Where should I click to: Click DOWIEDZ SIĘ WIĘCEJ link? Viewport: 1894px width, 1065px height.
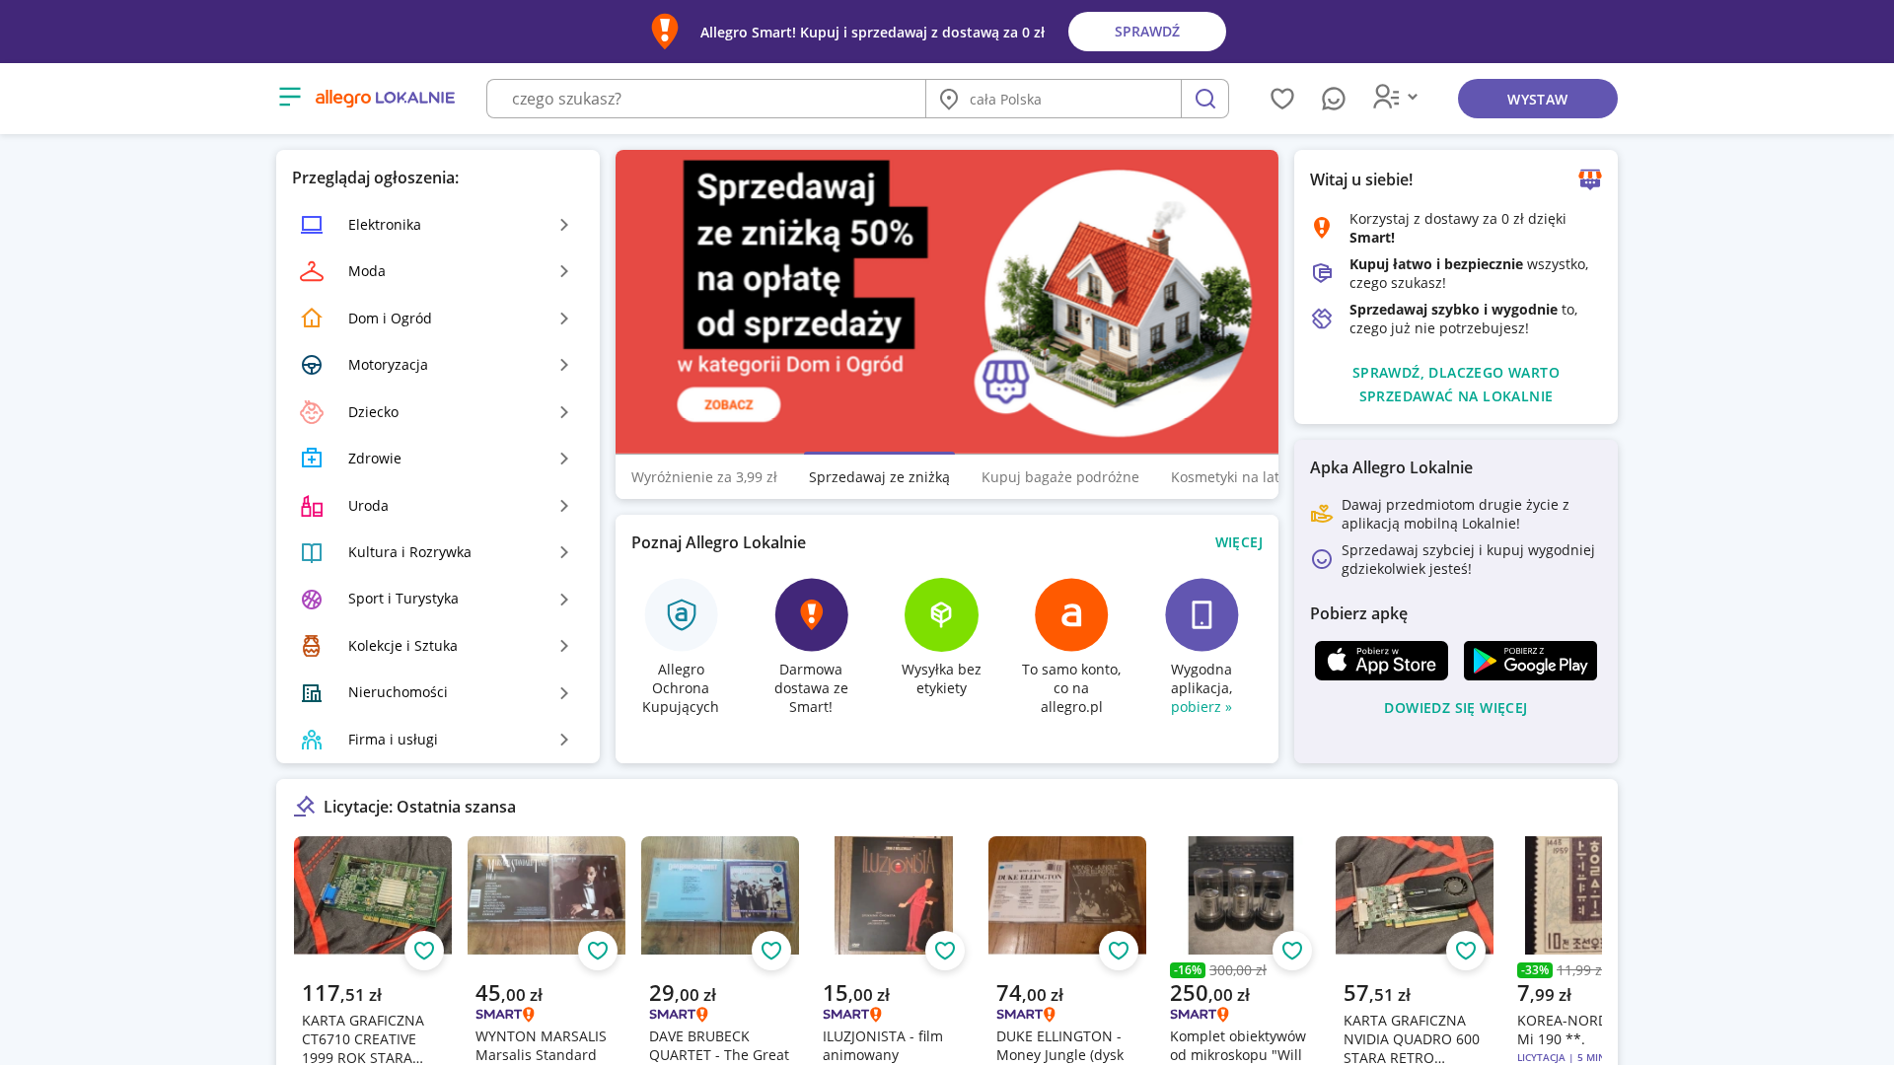(1456, 708)
